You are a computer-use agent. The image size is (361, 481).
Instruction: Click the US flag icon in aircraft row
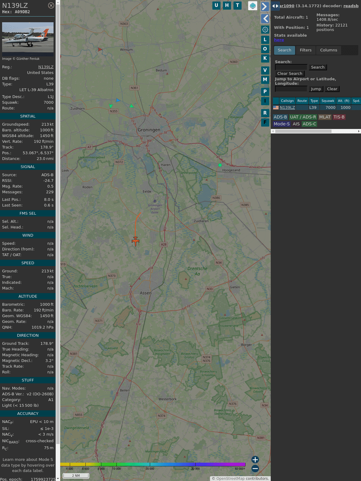[276, 107]
